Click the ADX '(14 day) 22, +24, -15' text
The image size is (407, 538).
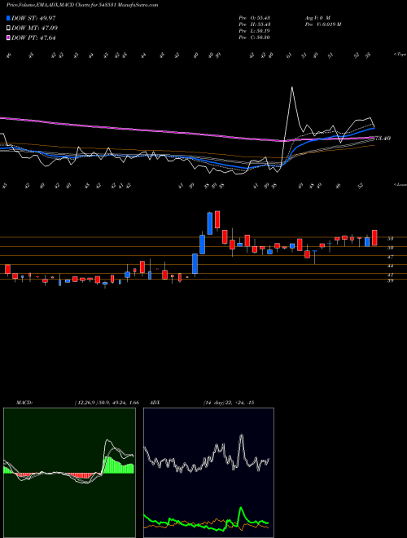click(228, 403)
